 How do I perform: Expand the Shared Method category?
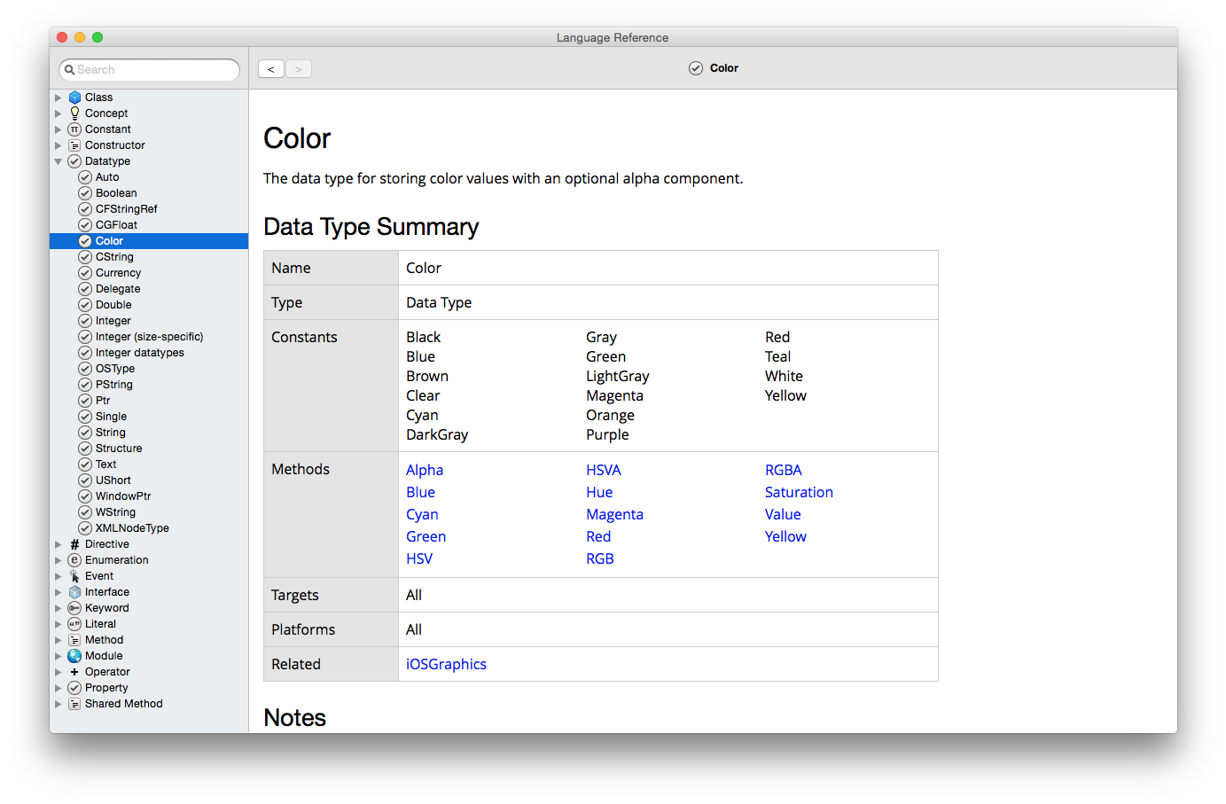coord(59,704)
